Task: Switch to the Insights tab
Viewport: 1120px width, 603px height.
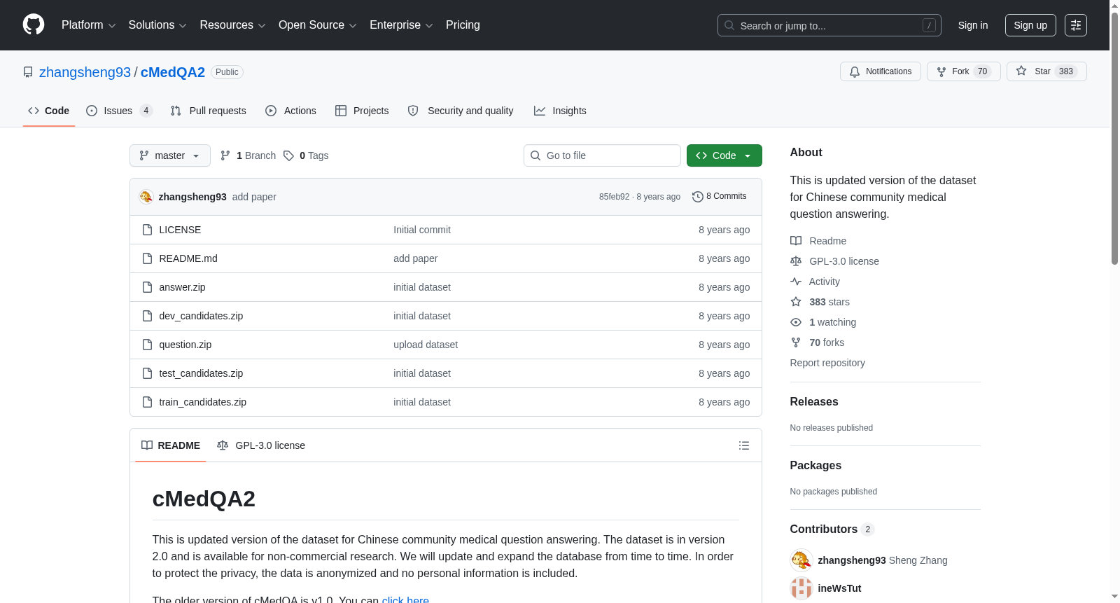Action: [560, 111]
